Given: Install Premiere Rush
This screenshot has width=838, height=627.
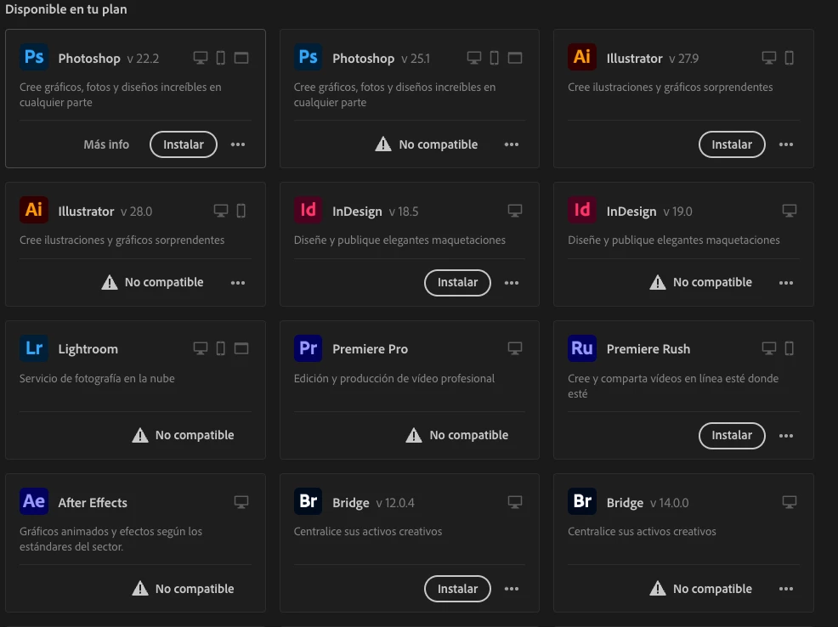Looking at the screenshot, I should coord(732,435).
